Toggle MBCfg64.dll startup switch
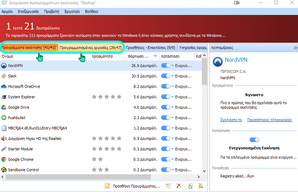298x192 pixels. coord(166,128)
